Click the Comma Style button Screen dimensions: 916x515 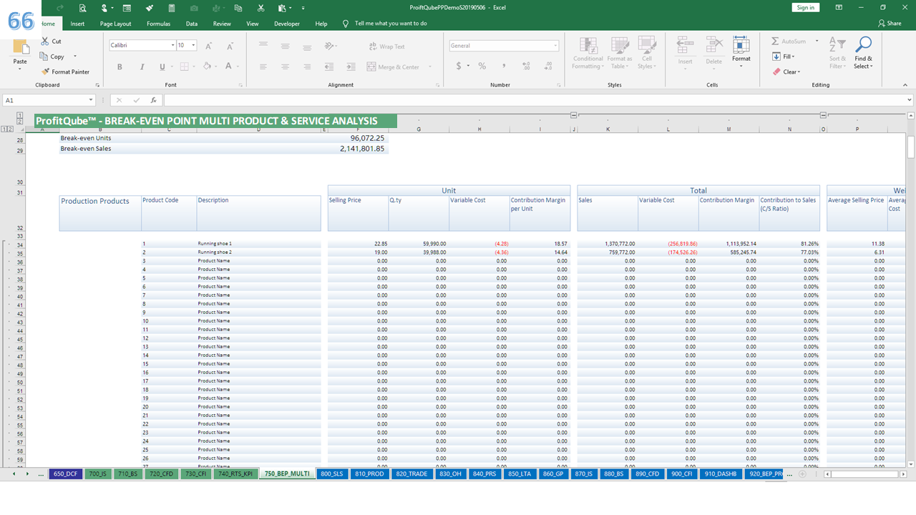[504, 66]
